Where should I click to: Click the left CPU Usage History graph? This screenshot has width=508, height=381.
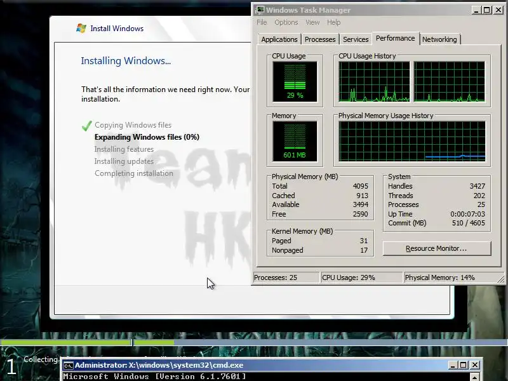pos(374,82)
